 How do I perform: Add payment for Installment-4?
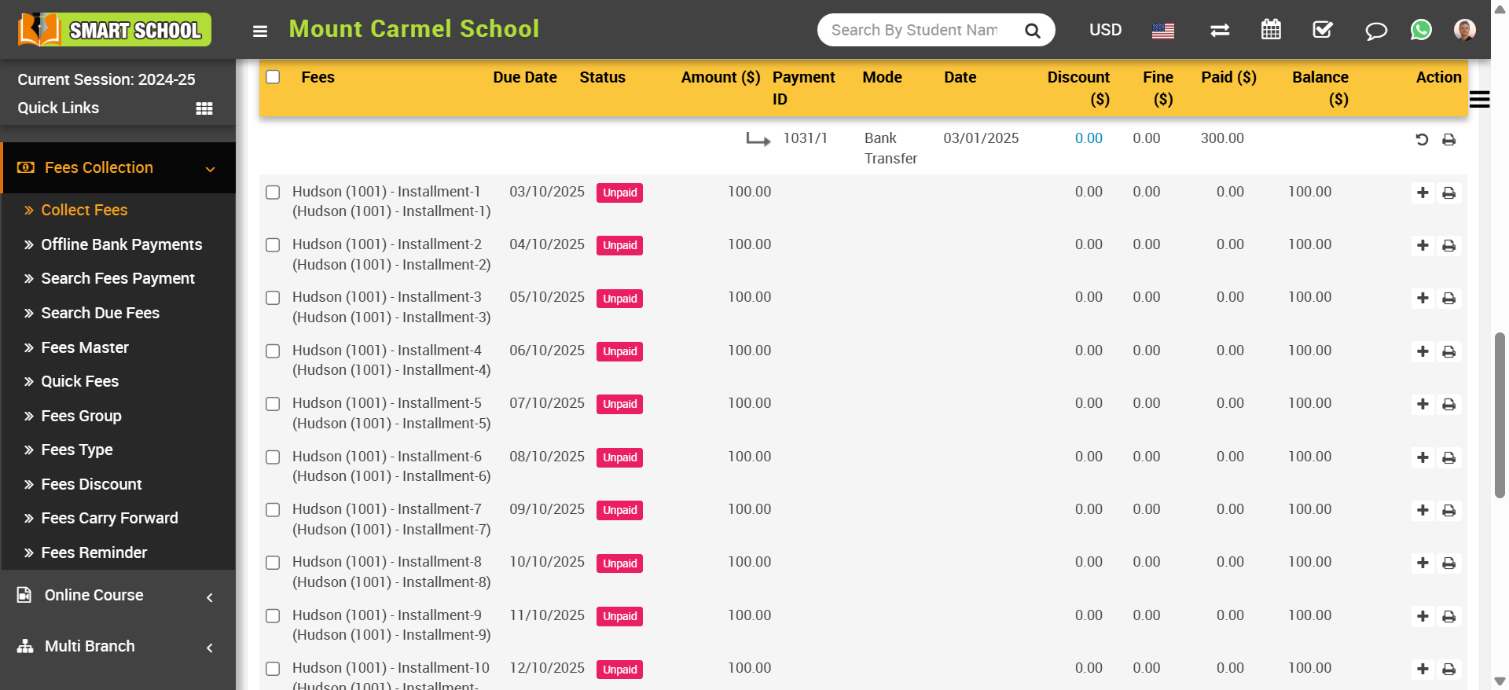1423,351
